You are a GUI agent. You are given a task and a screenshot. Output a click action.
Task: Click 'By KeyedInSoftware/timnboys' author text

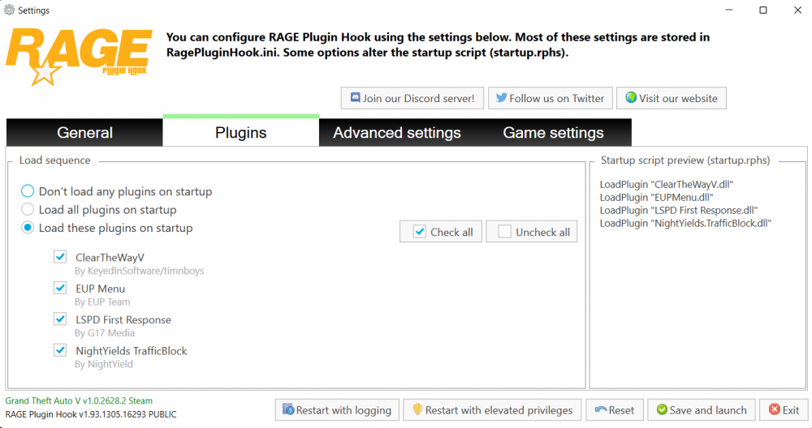(x=140, y=271)
